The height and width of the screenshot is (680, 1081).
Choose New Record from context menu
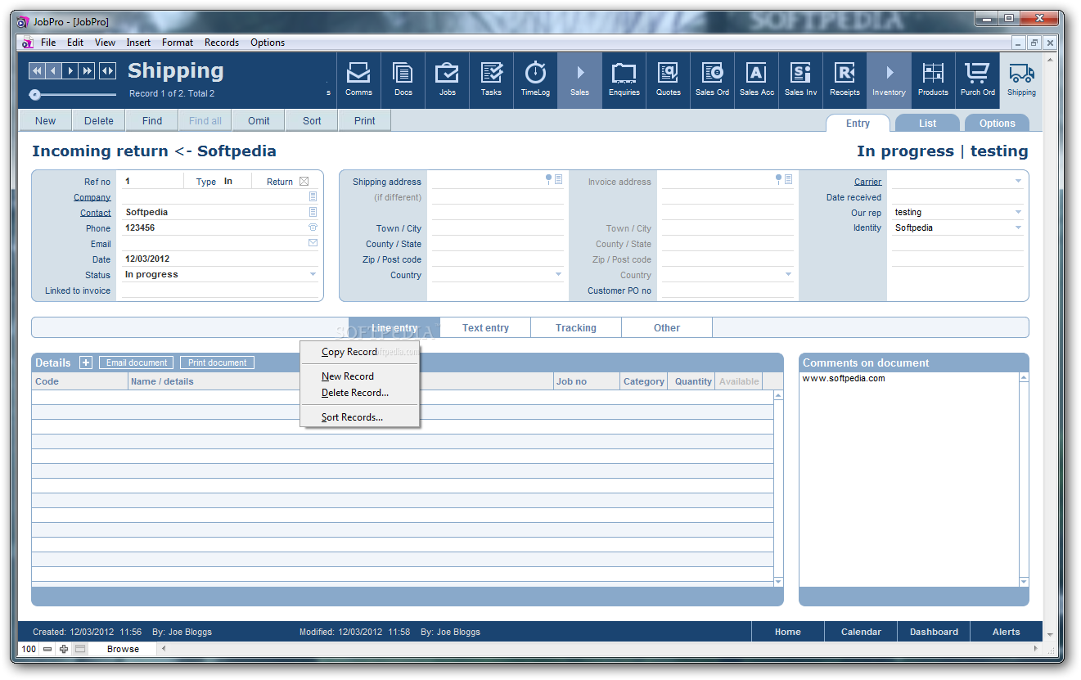tap(360, 376)
